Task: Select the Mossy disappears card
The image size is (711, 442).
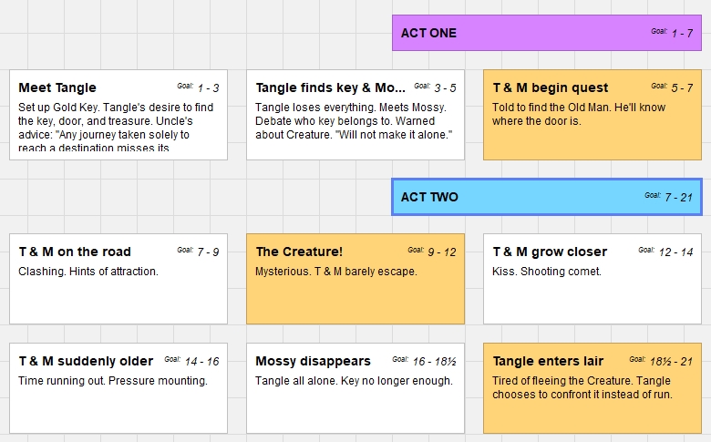Action: [x=355, y=388]
